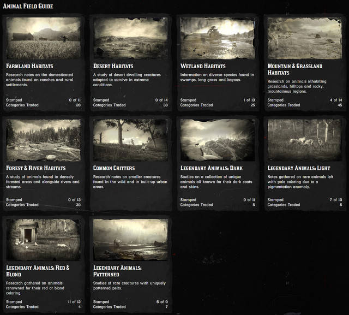The width and height of the screenshot is (349, 315).
Task: Select the Legendary Animals: Light title
Action: [299, 168]
